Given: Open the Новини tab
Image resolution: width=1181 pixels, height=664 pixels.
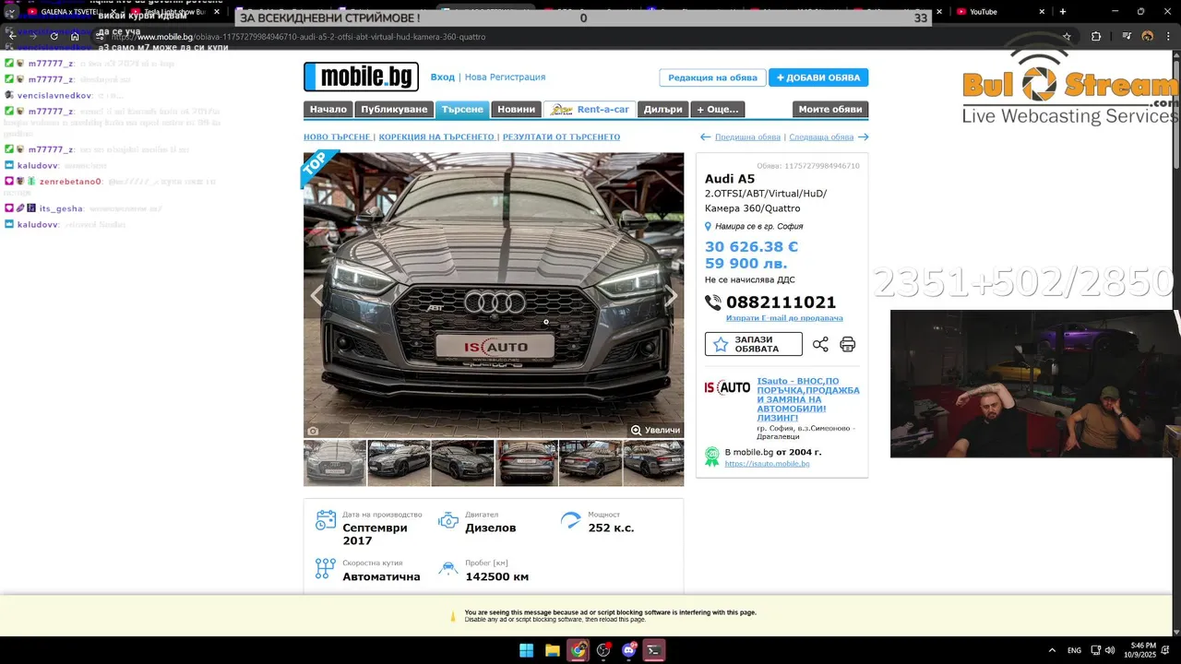Looking at the screenshot, I should 516,109.
